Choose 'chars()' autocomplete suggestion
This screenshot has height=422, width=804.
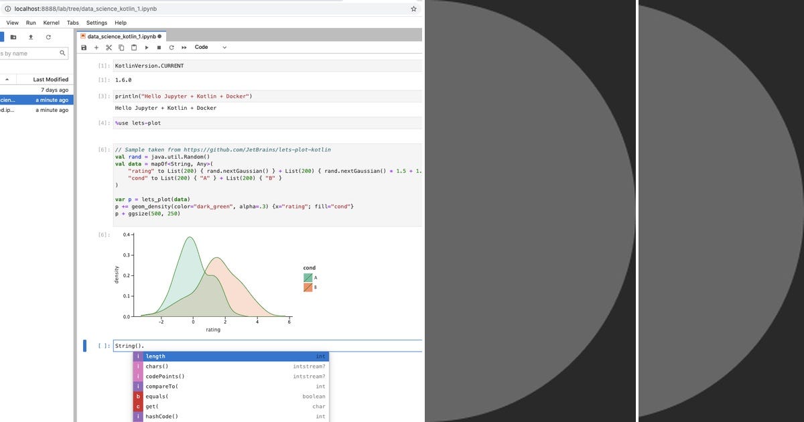click(230, 366)
